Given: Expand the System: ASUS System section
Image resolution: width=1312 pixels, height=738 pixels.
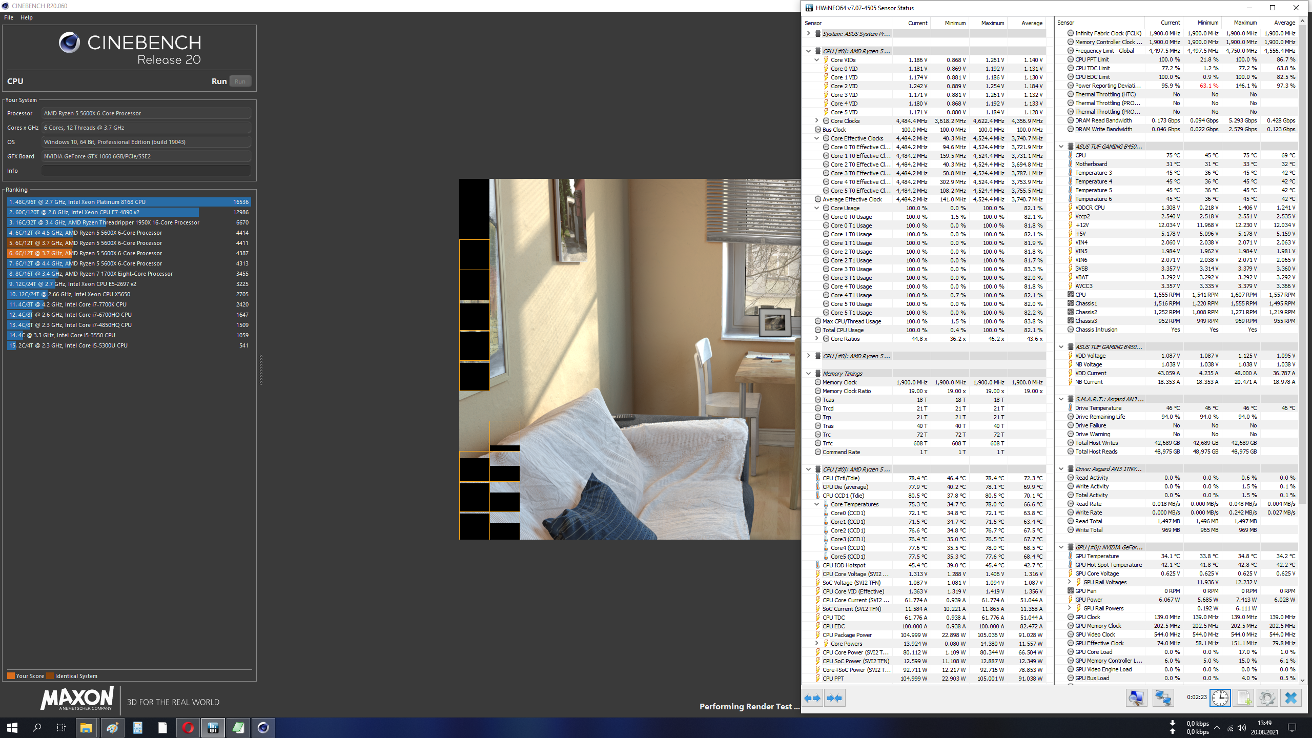Looking at the screenshot, I should pos(809,34).
